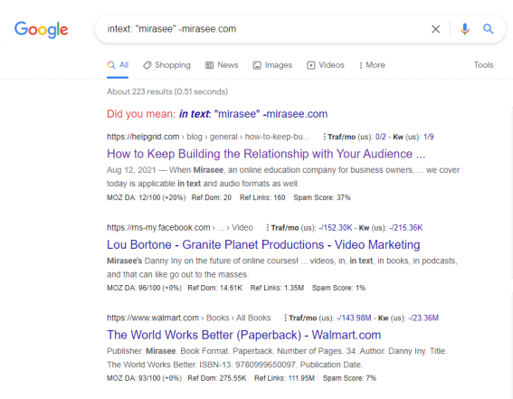Viewport: 513px width, 399px height.
Task: Open "The World Works Better (Paperback)" Walmart link
Action: point(243,335)
